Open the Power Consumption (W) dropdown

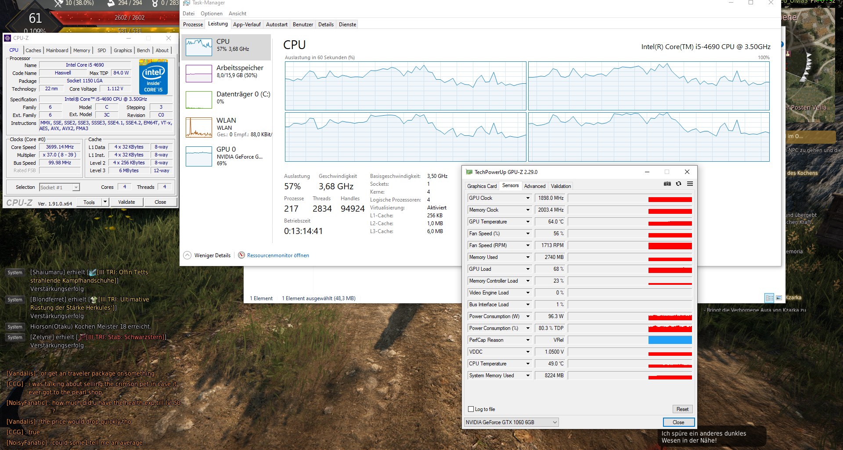[x=528, y=316]
